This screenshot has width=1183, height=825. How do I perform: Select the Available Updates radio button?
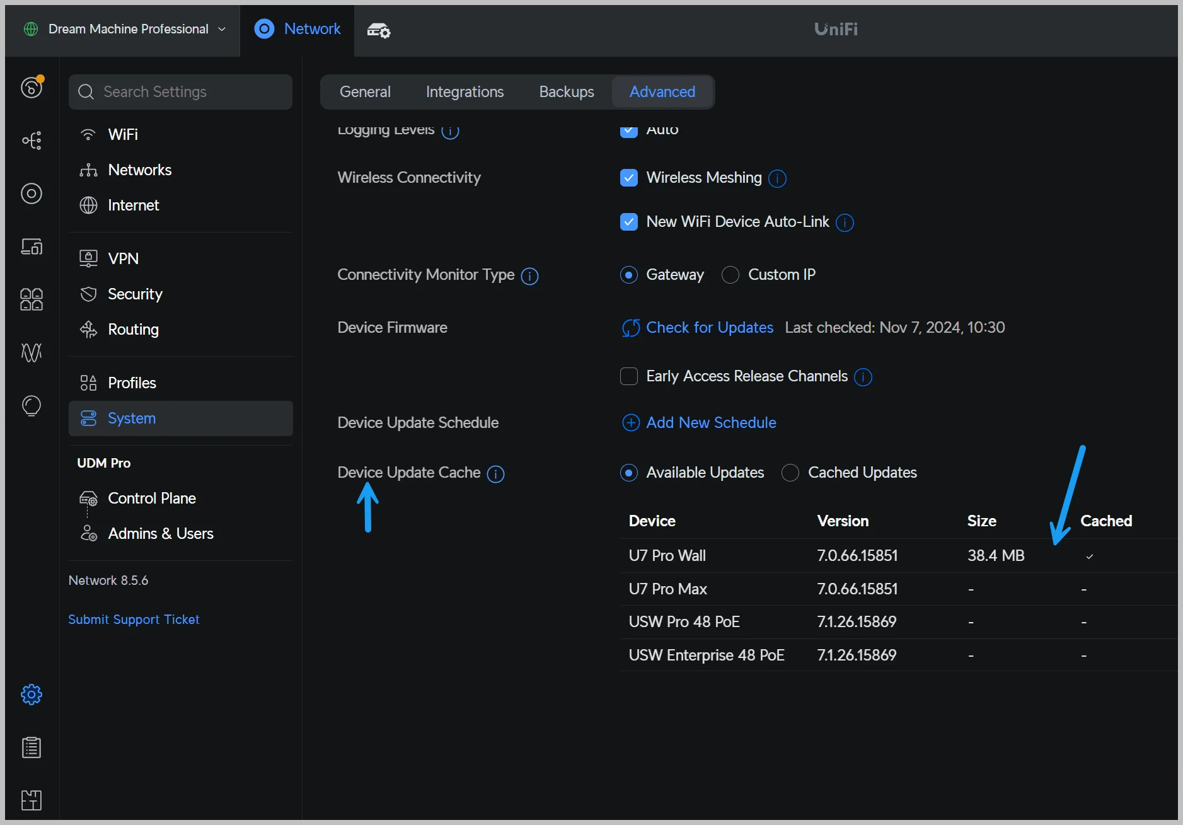(x=628, y=473)
